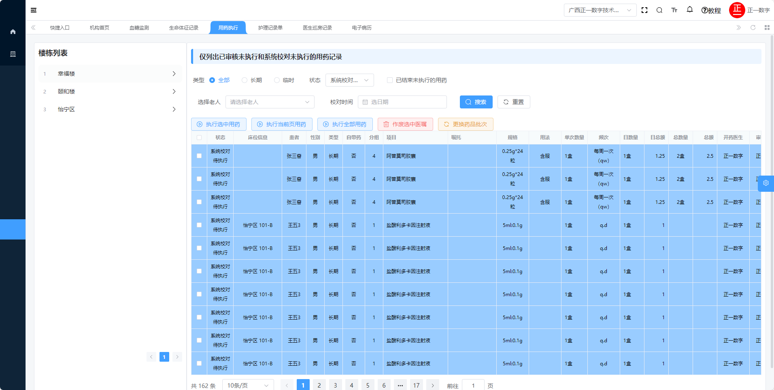The height and width of the screenshot is (390, 774).
Task: Go to next page of medication table
Action: click(x=433, y=385)
